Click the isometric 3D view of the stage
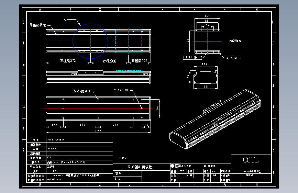 click(215, 119)
